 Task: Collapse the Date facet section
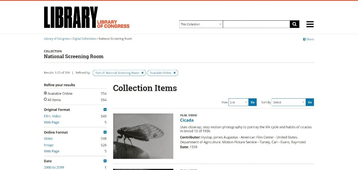(x=105, y=161)
